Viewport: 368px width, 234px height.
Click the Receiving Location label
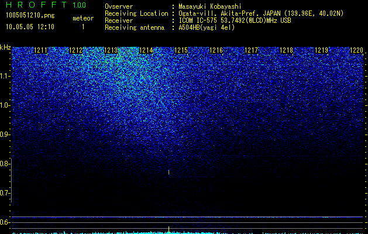click(136, 13)
